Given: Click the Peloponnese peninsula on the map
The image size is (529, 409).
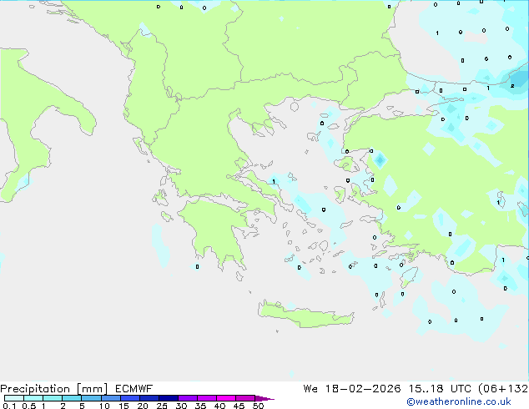Looking at the screenshot, I should click(216, 230).
